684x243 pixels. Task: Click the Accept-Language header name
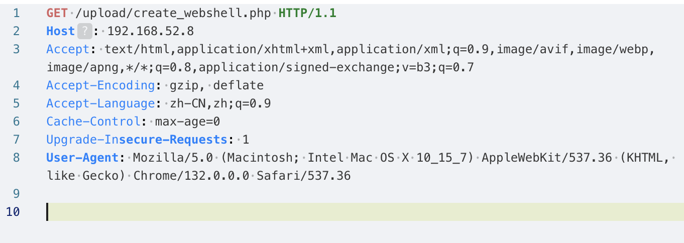coord(100,103)
